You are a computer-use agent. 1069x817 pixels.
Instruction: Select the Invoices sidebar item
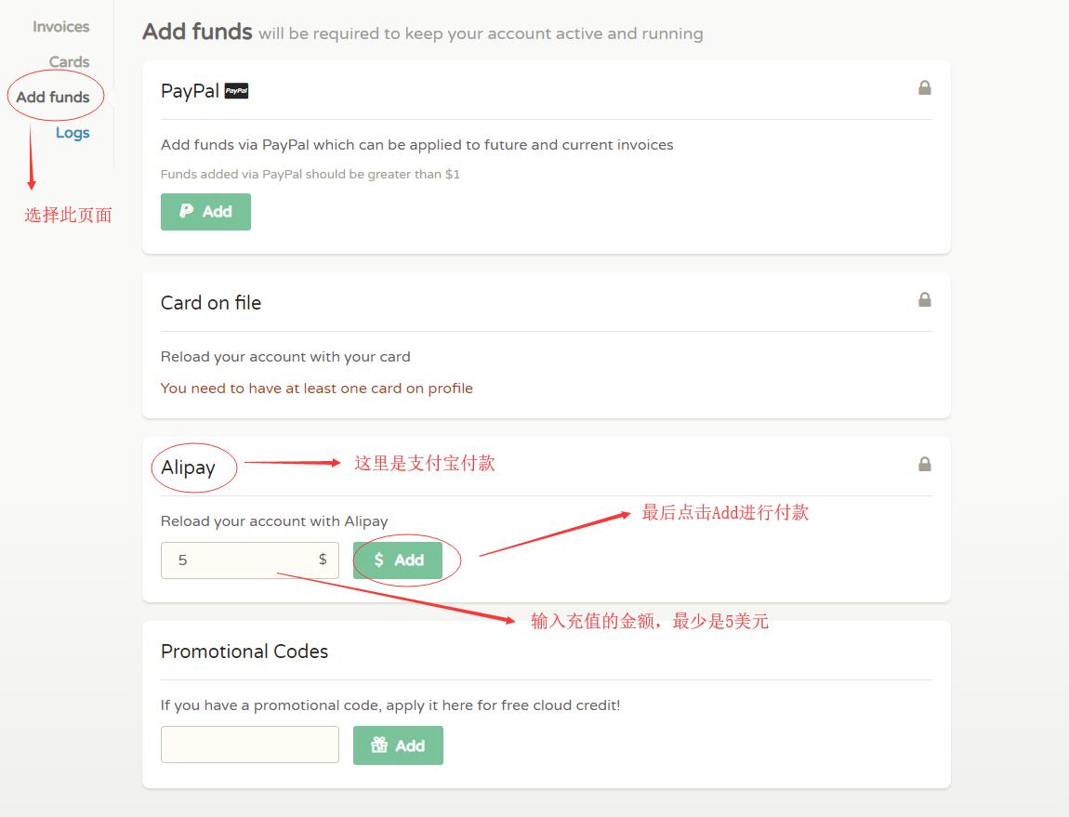click(59, 26)
